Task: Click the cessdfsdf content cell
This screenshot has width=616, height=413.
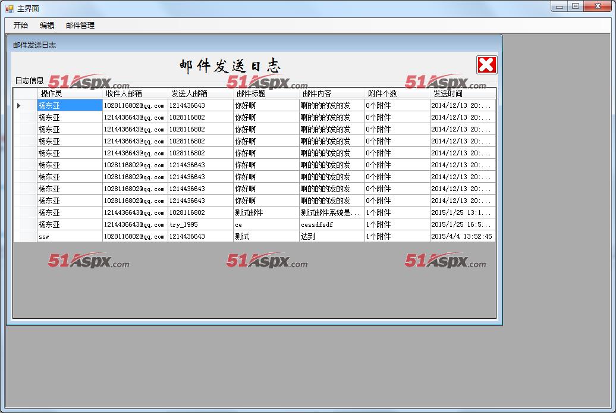Action: click(331, 224)
